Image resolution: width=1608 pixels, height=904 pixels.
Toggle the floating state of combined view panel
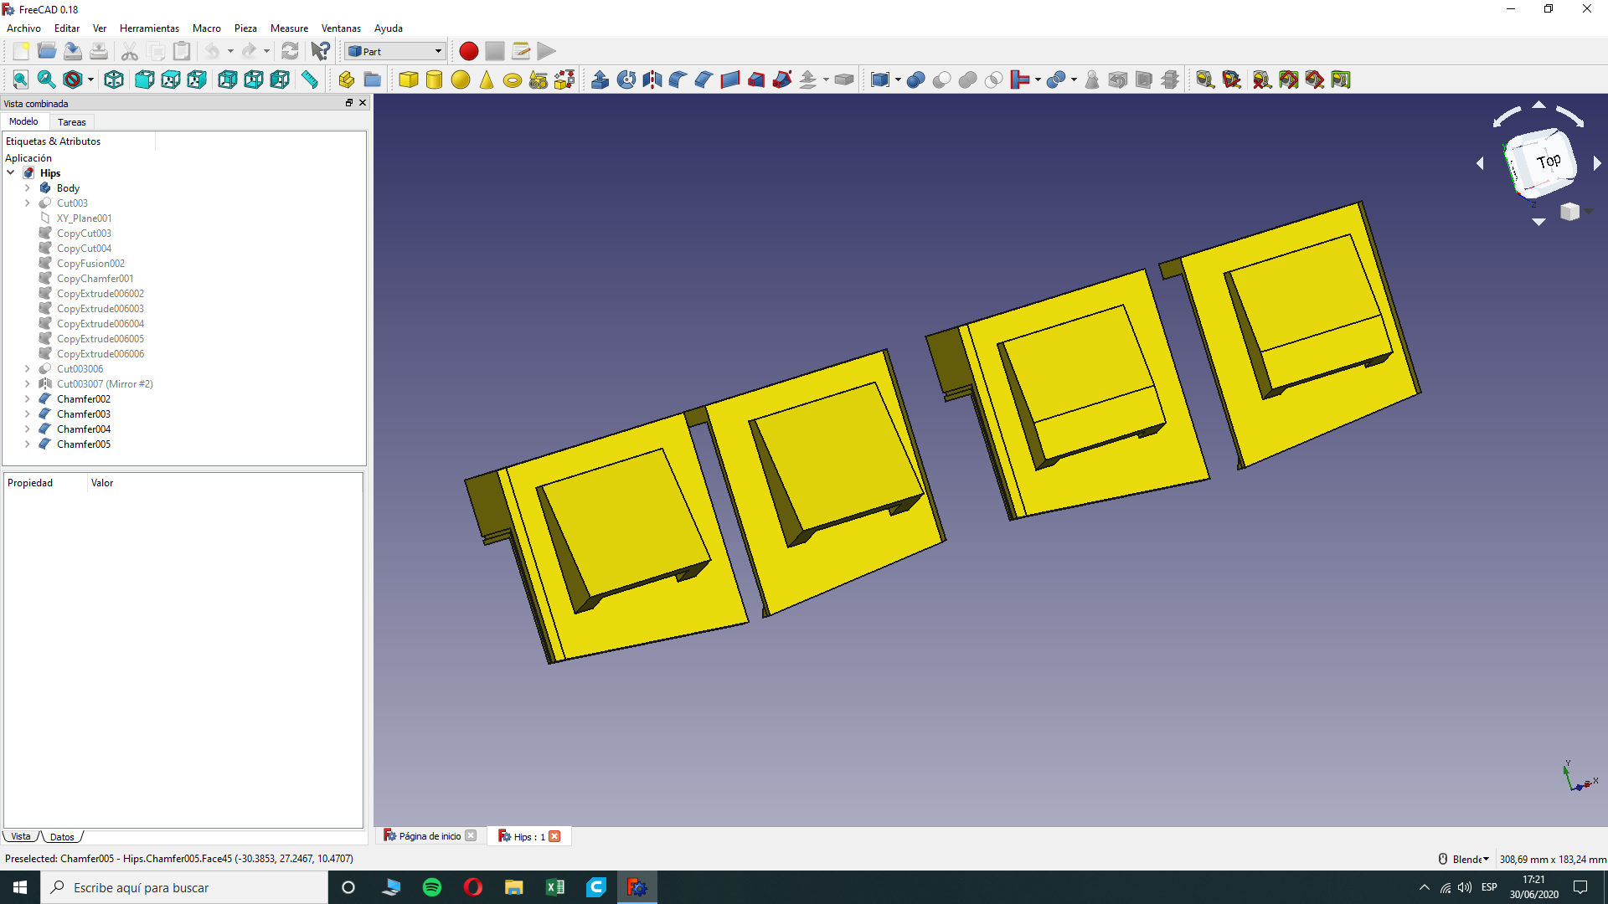click(x=349, y=103)
